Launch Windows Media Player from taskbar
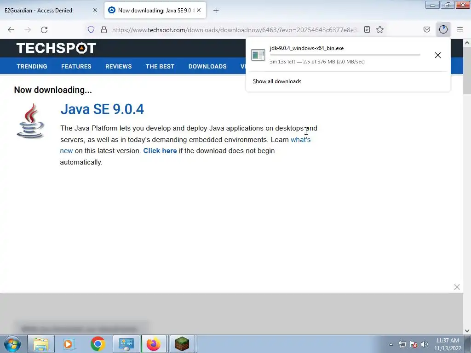This screenshot has height=353, width=471. tap(69, 344)
